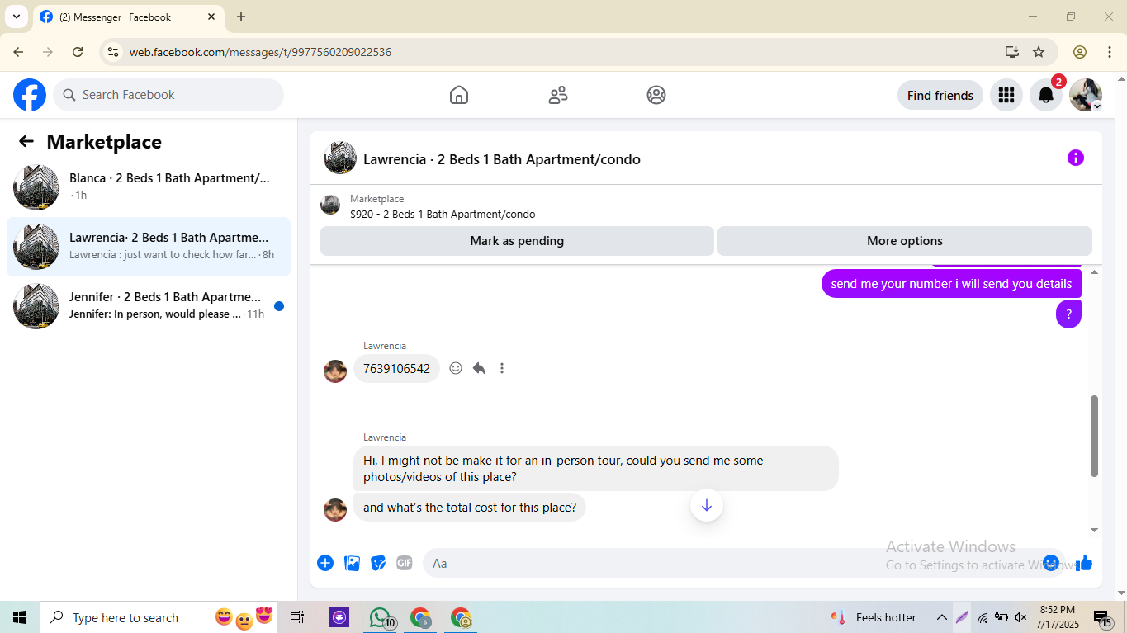Screen dimensions: 1127x633
Task: Open the Friends icon in top navigation
Action: tap(558, 95)
